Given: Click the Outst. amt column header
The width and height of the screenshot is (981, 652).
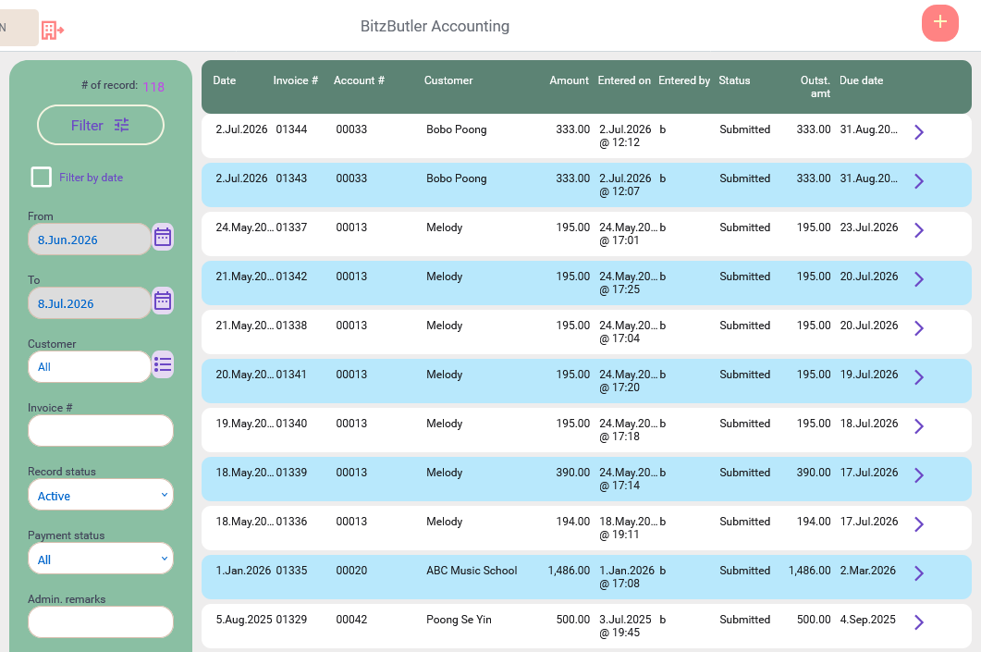Looking at the screenshot, I should pos(815,87).
